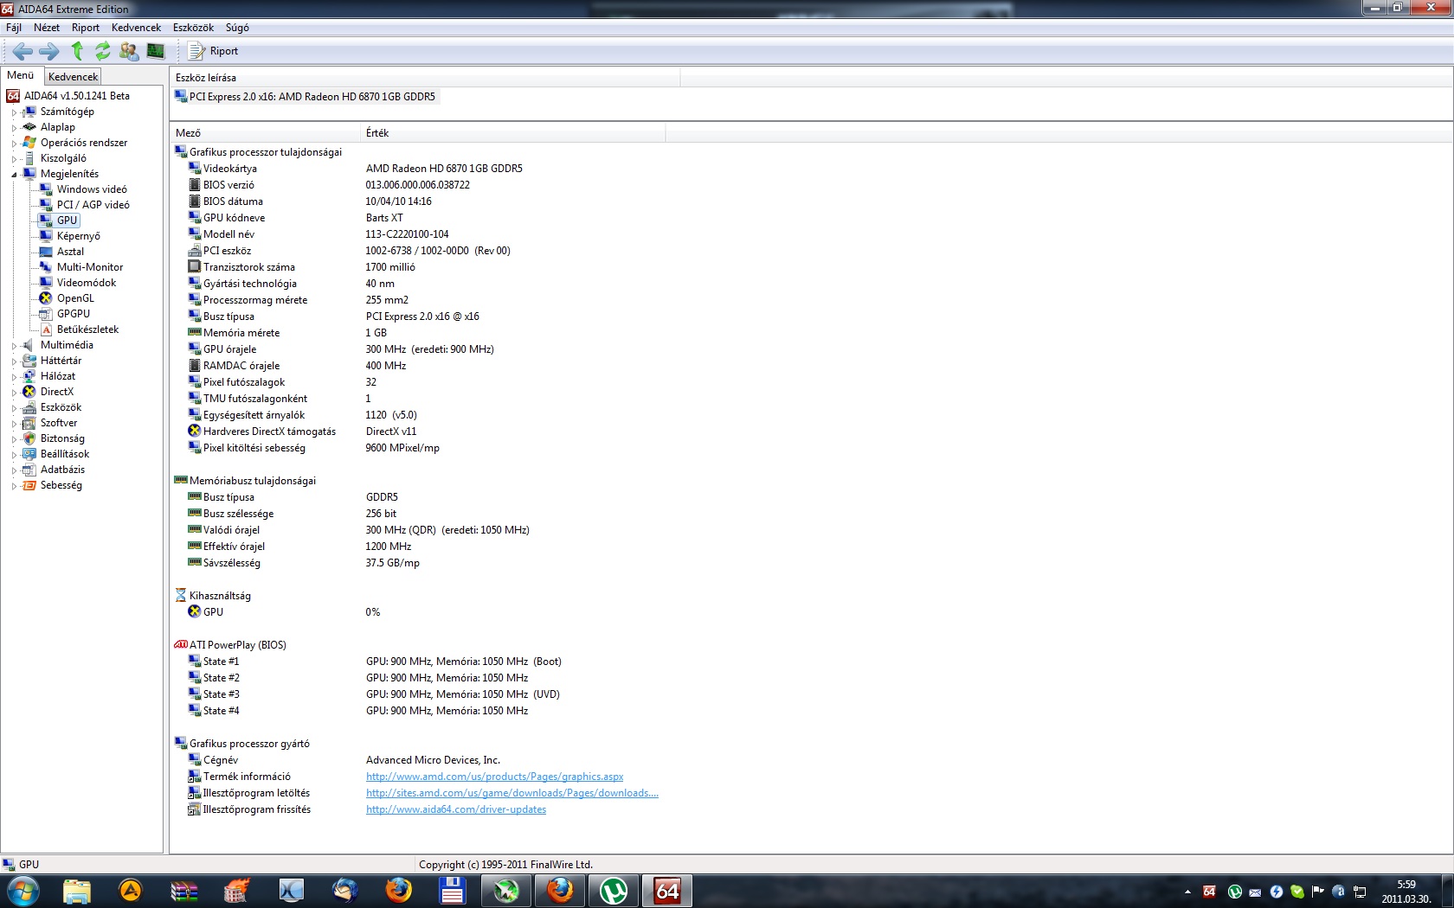Viewport: 1454px width, 908px height.
Task: Click the OpenGL tree icon
Action: (x=46, y=298)
